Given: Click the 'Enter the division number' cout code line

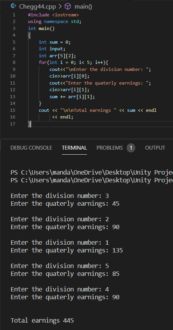Looking at the screenshot, I should coord(100,69).
